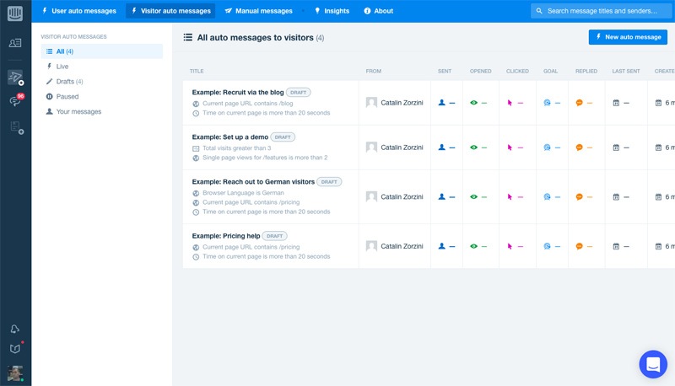Sort by the SENT column header
This screenshot has width=675, height=386.
445,72
